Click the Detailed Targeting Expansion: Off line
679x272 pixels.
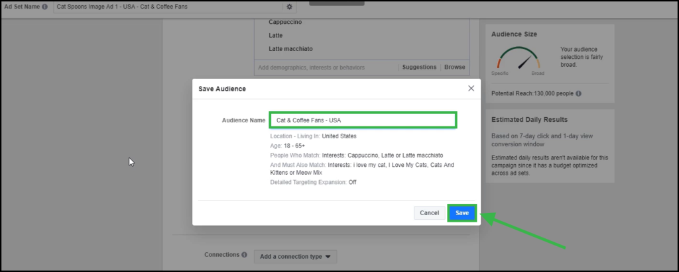(313, 183)
